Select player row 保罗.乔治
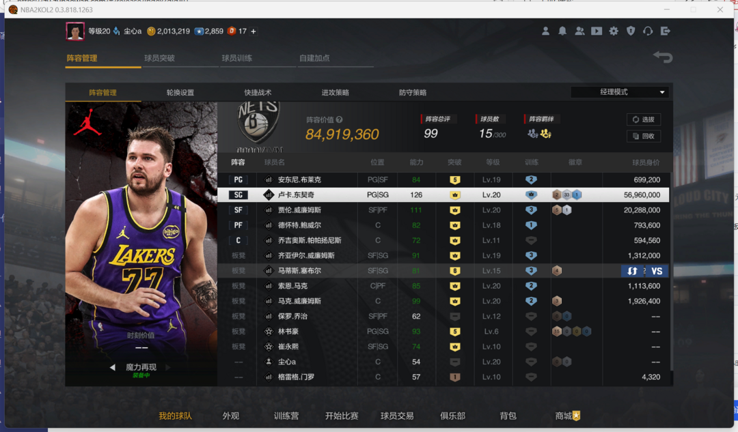 click(x=443, y=317)
